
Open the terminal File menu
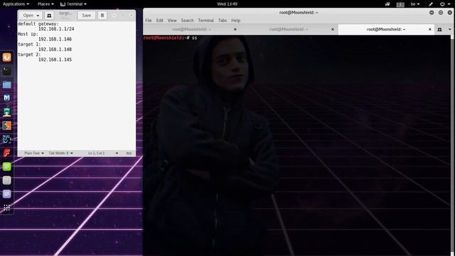coord(149,21)
